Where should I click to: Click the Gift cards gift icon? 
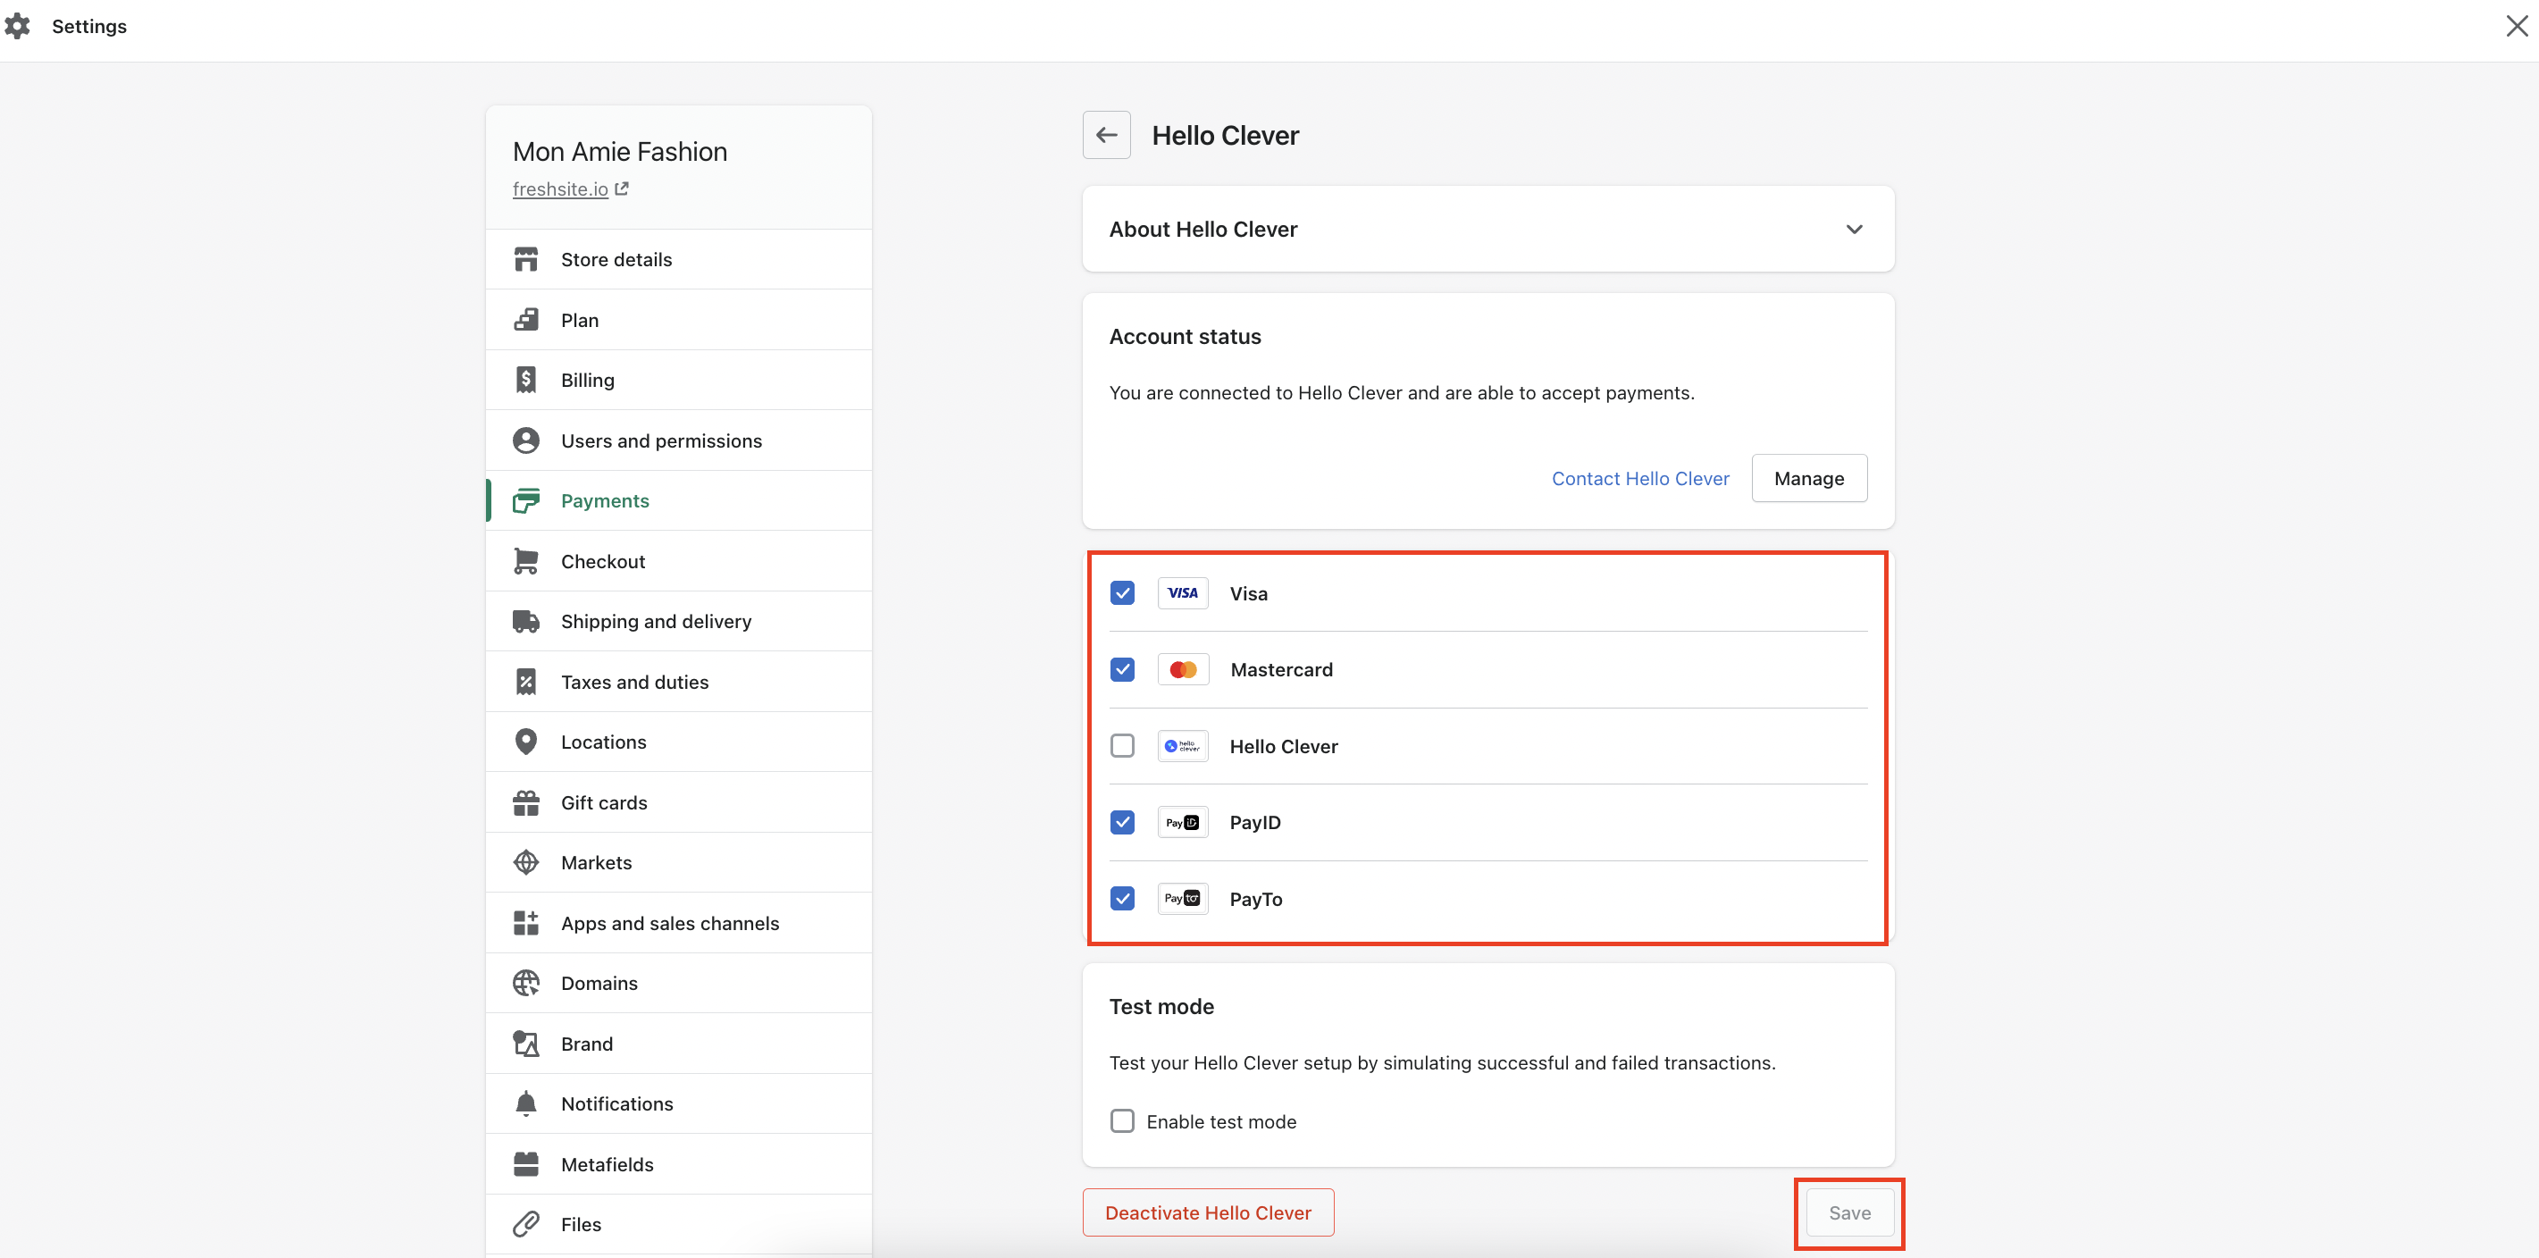coord(525,802)
